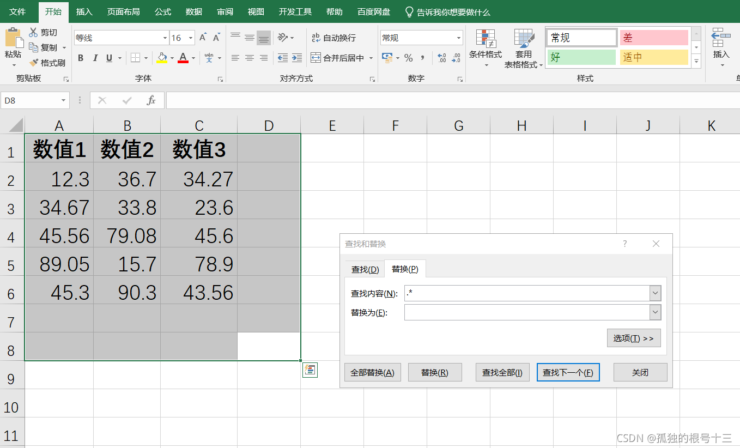
Task: Open Format as Table (套用表格格式)
Action: [x=524, y=48]
